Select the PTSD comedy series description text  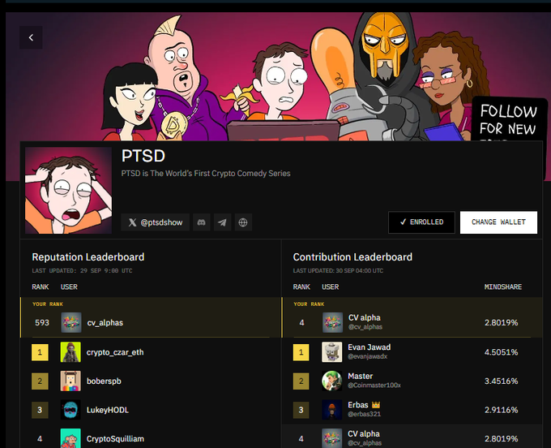pyautogui.click(x=206, y=174)
